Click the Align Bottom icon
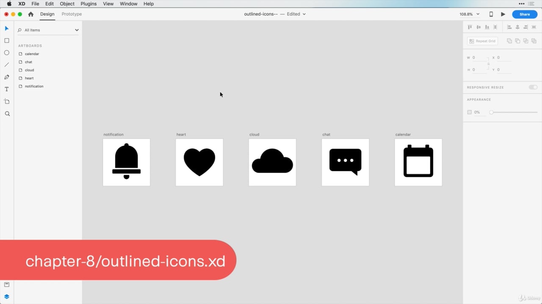The width and height of the screenshot is (542, 304). (x=487, y=27)
